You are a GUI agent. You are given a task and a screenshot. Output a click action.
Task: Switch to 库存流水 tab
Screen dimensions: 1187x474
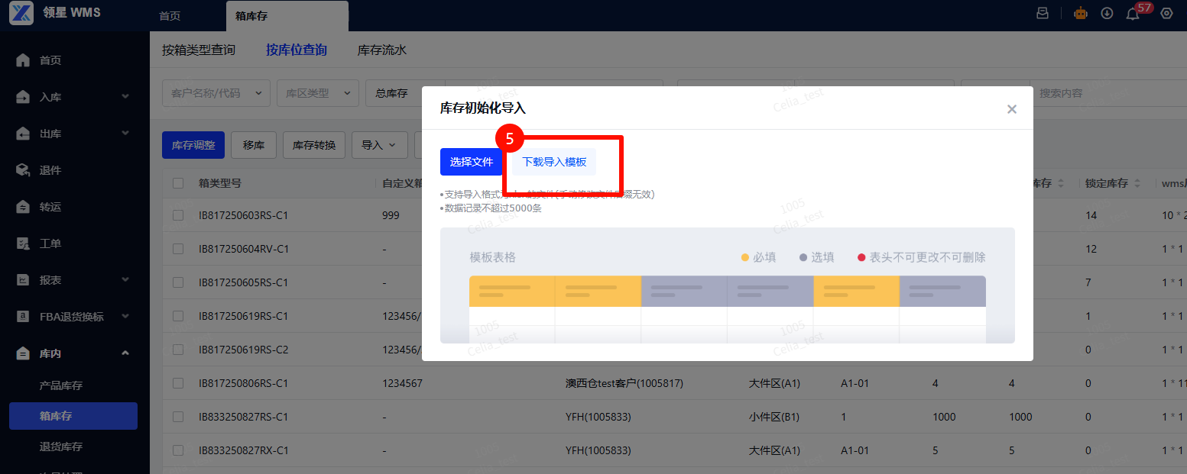coord(382,50)
